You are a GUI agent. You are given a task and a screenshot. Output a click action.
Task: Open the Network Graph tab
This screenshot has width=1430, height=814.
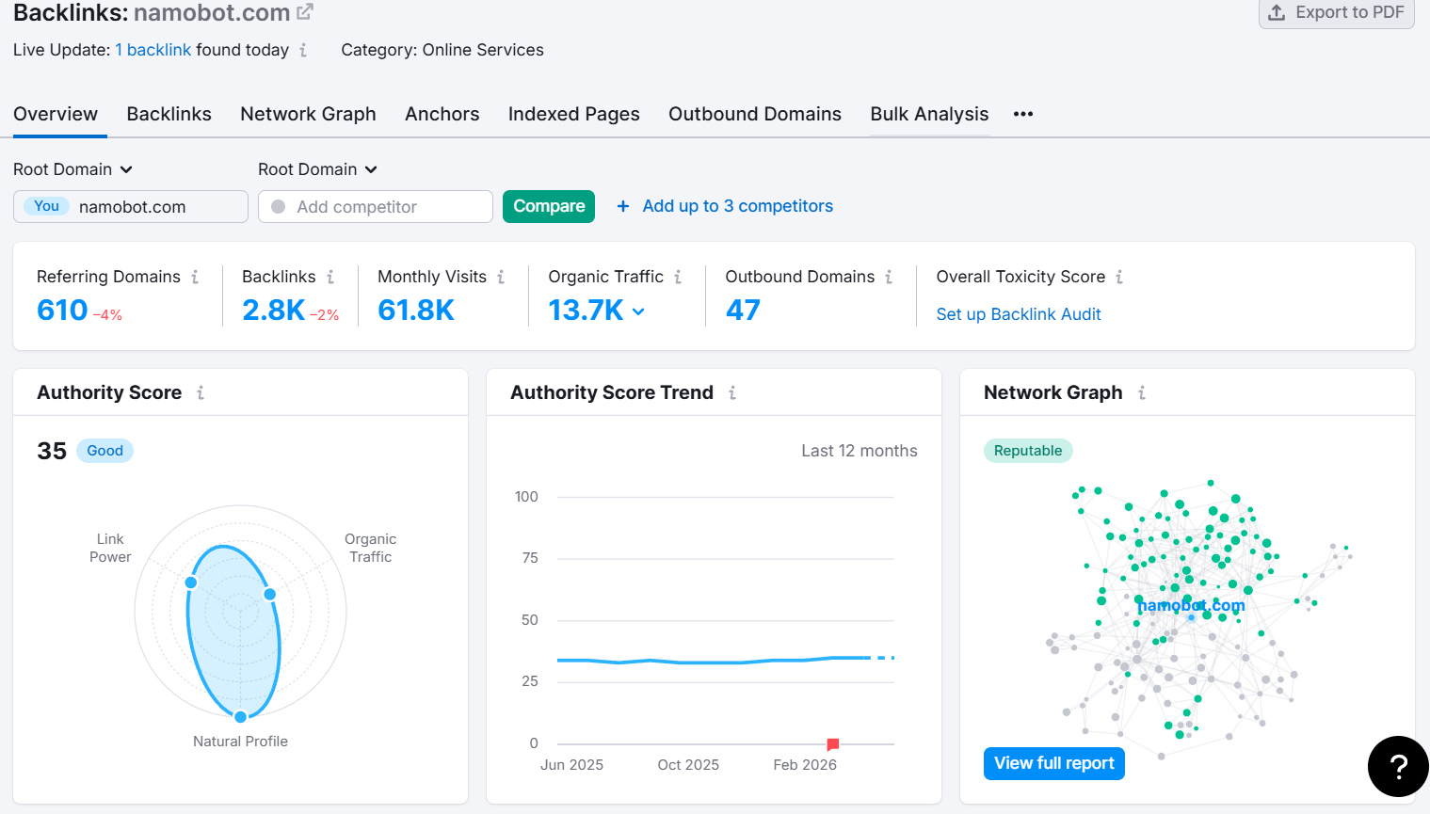point(308,114)
